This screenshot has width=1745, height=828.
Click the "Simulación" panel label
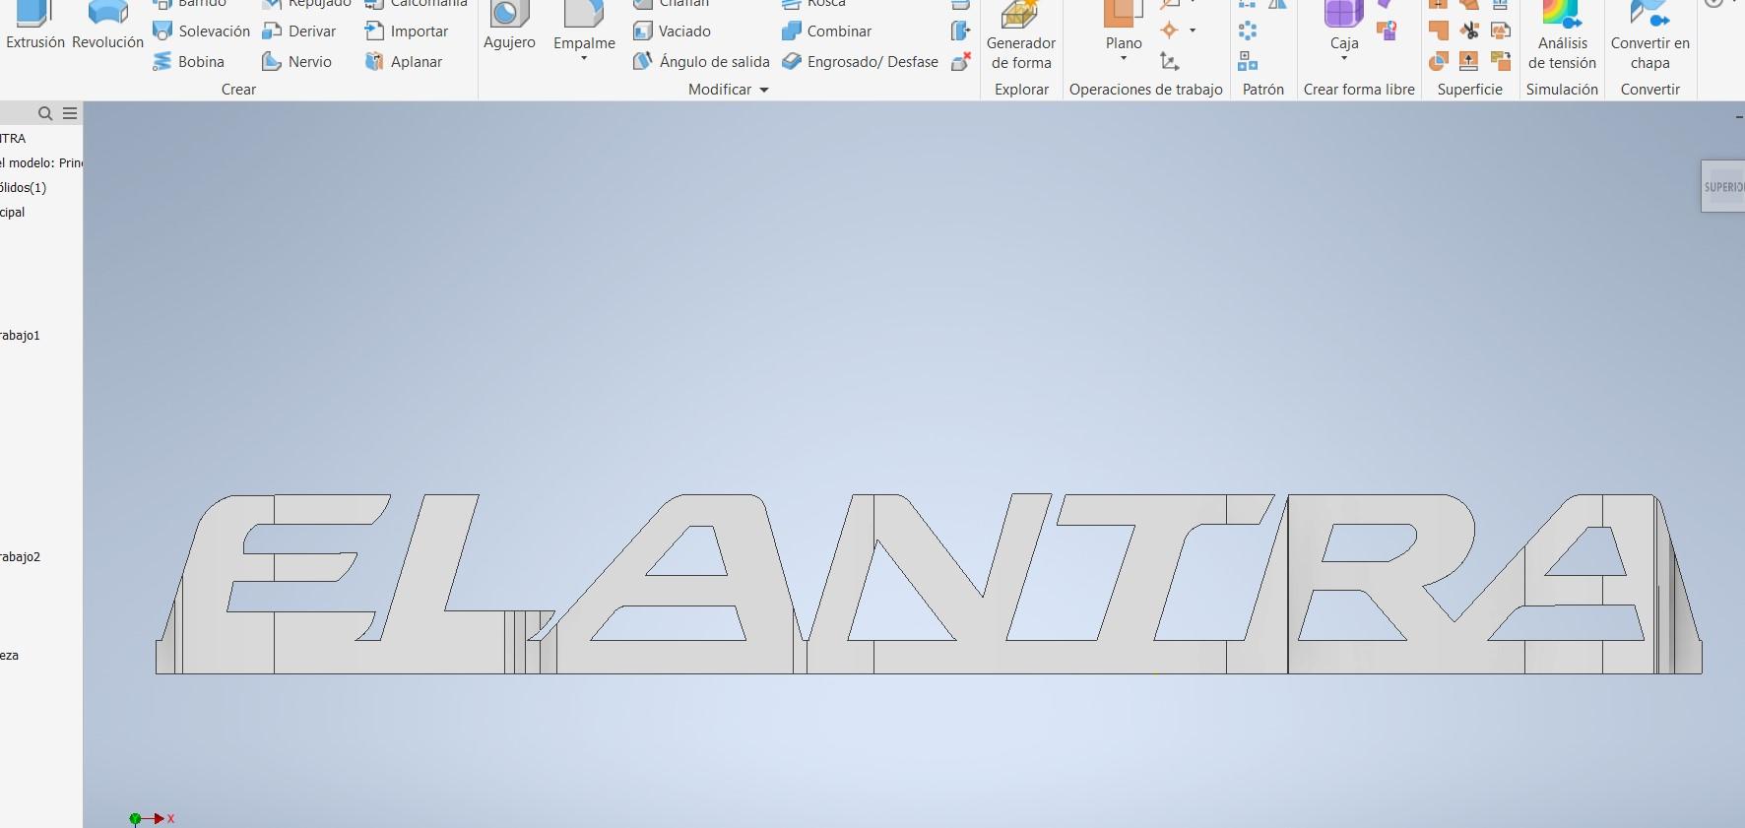1562,89
